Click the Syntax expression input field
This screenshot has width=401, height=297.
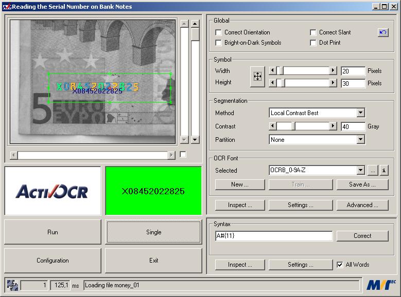(274, 236)
